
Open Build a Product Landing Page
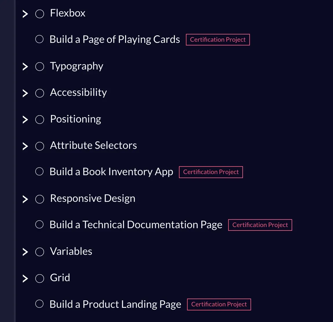(x=115, y=304)
